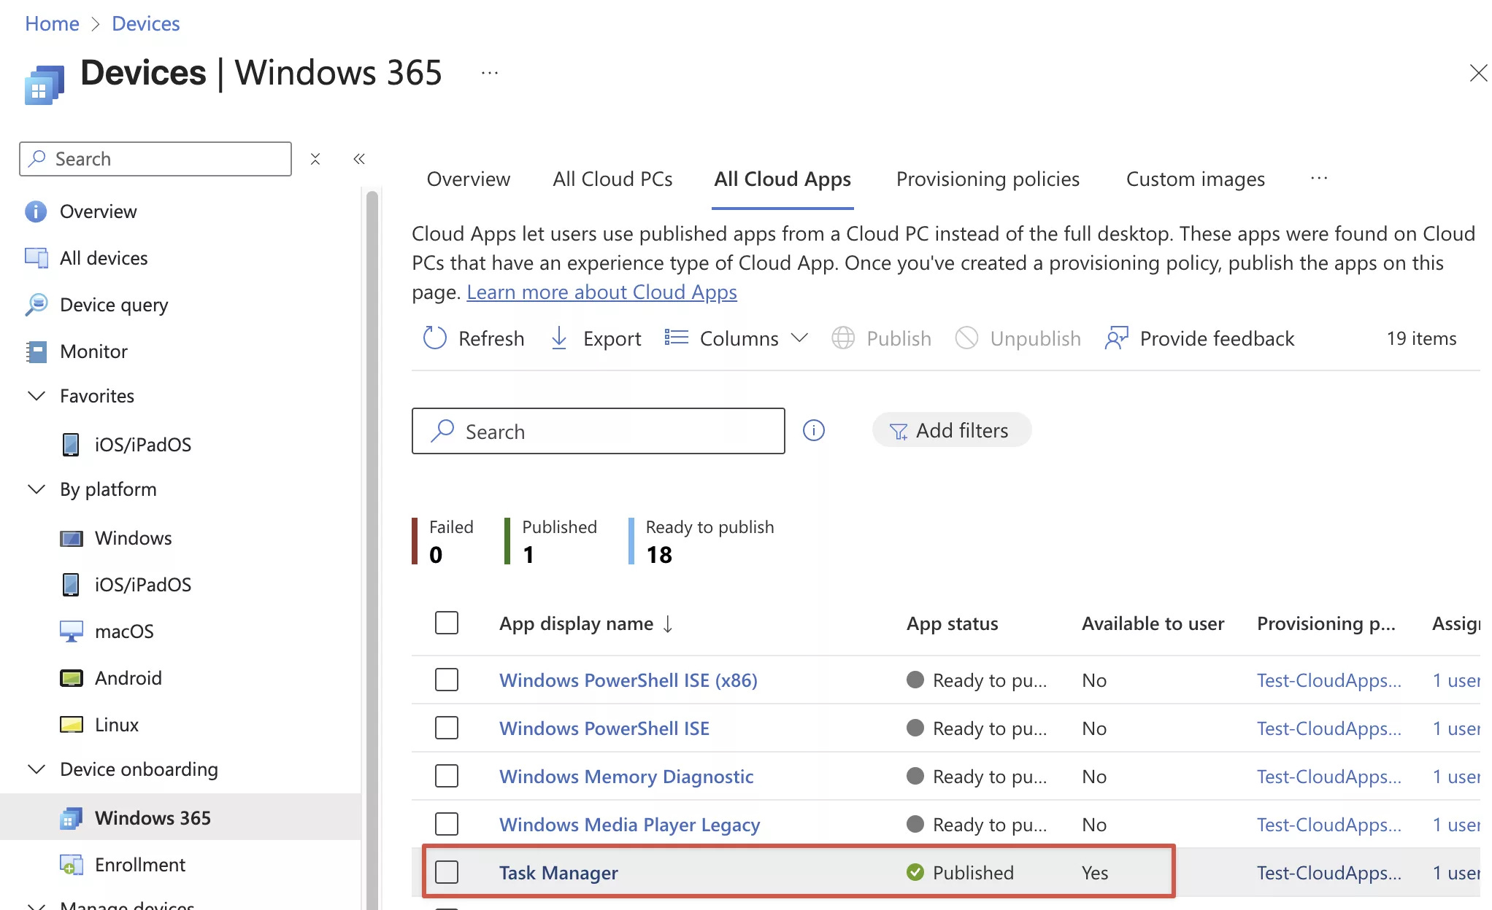Select macOS platform in sidebar

click(x=124, y=631)
